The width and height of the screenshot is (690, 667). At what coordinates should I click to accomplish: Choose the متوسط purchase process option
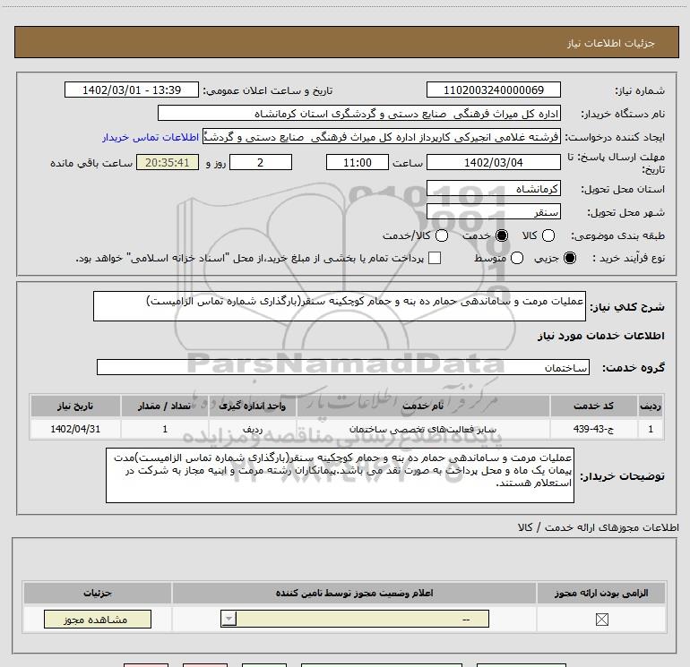[517, 258]
